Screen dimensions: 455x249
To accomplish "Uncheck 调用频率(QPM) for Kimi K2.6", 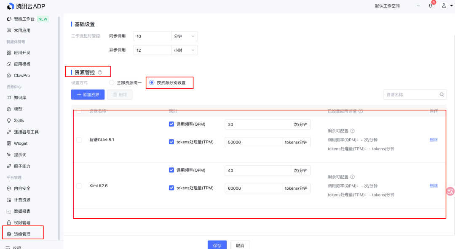I will [171, 170].
